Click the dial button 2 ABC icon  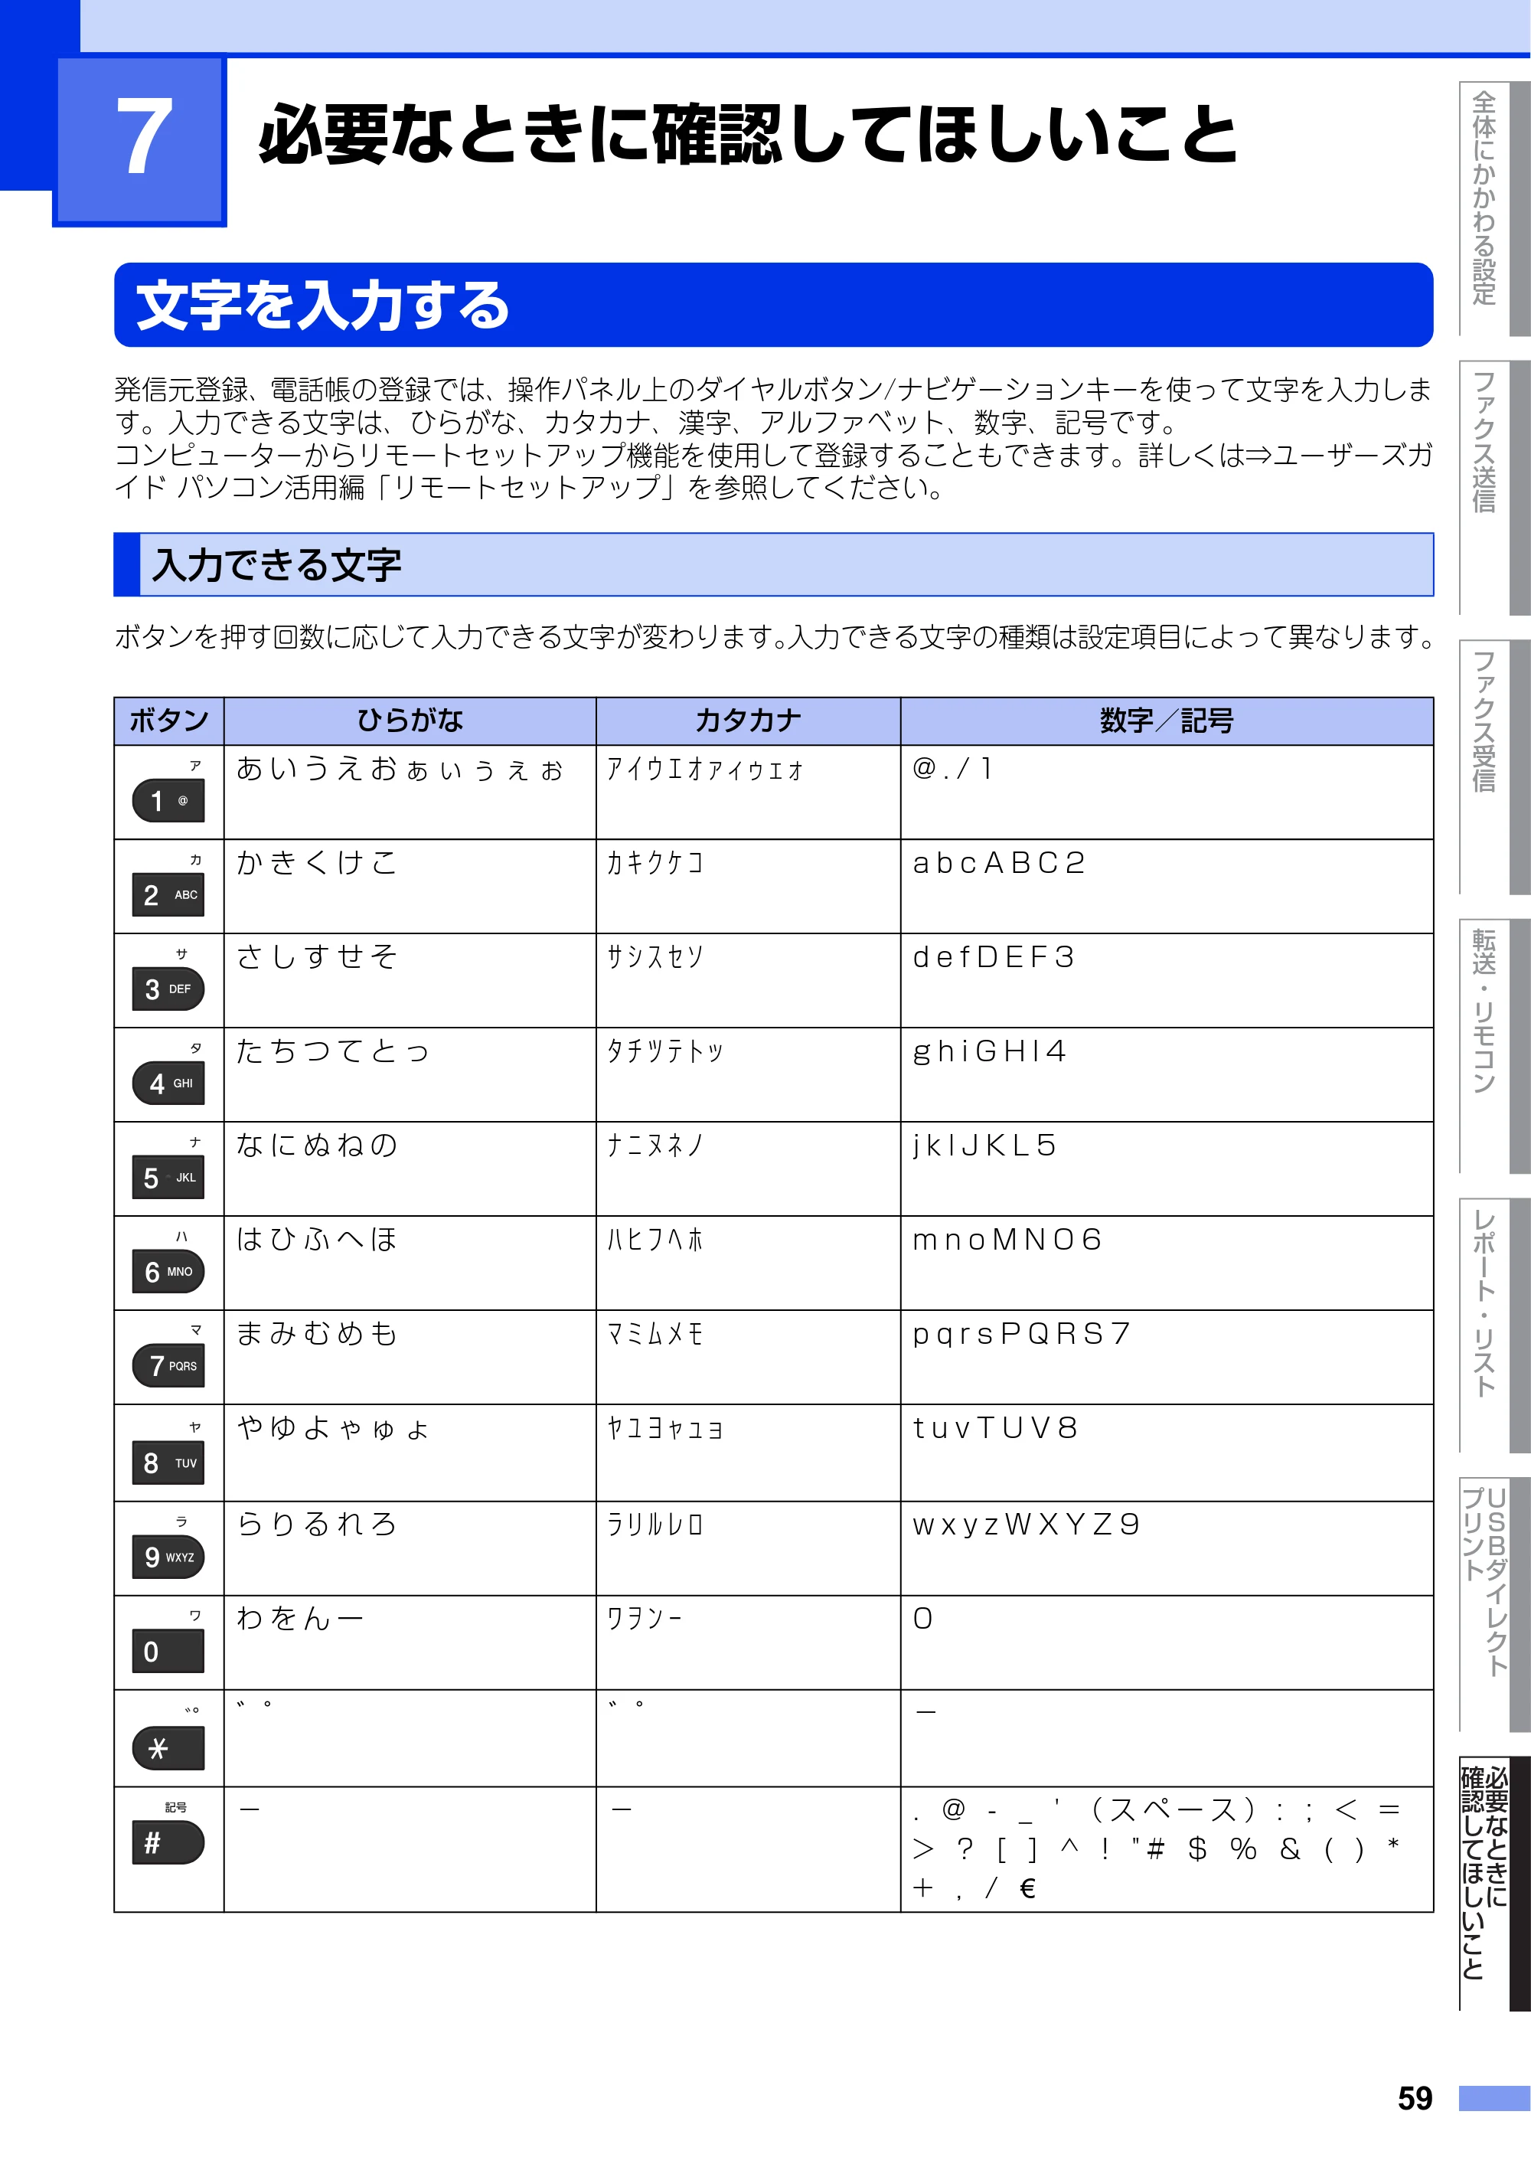pos(169,894)
